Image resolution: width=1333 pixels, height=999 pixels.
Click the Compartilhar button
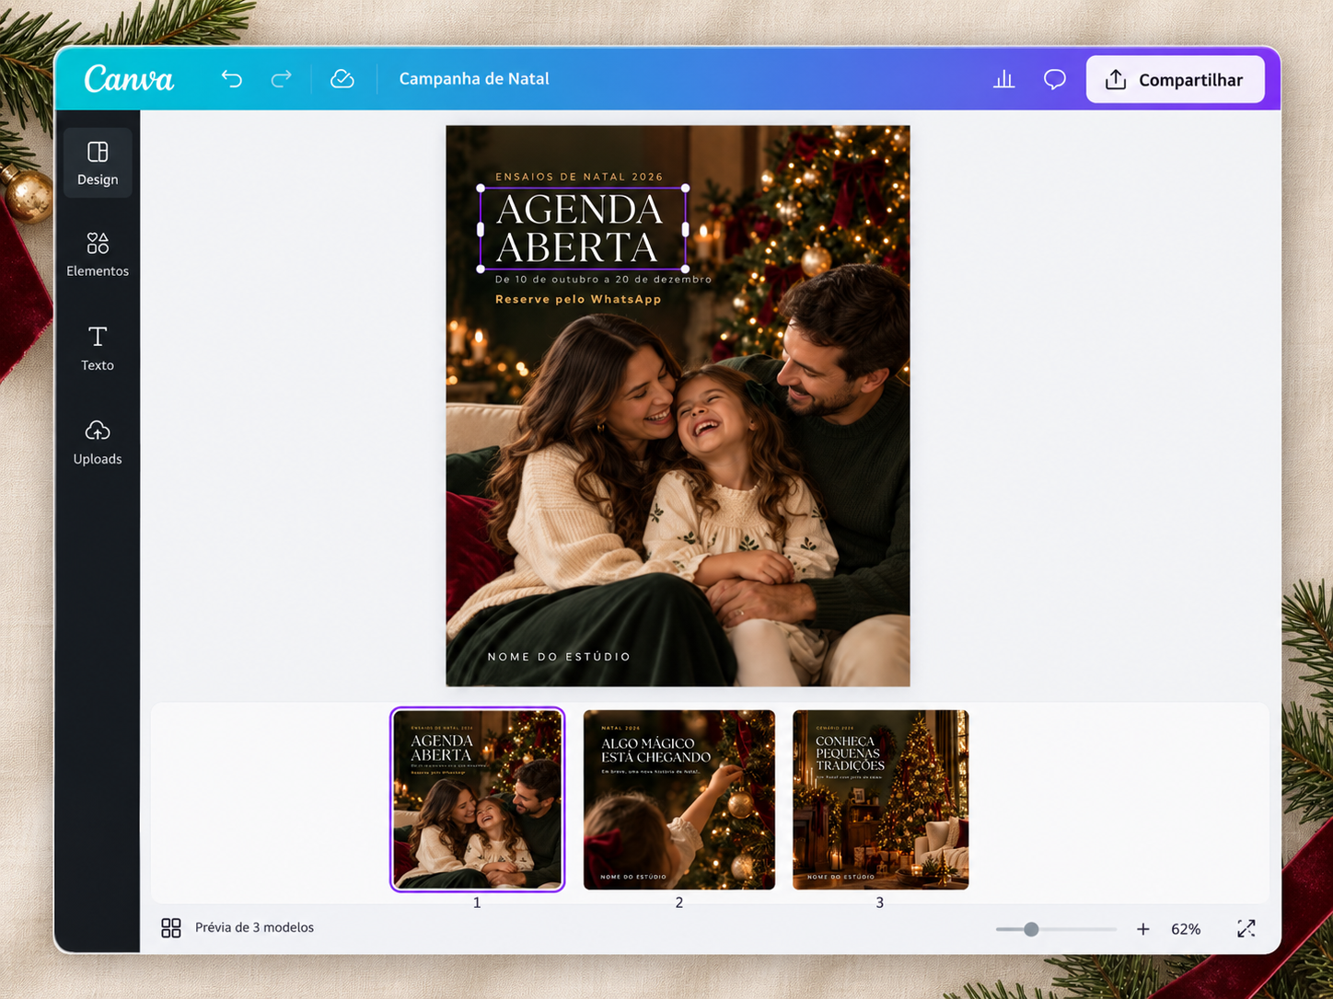pyautogui.click(x=1175, y=79)
